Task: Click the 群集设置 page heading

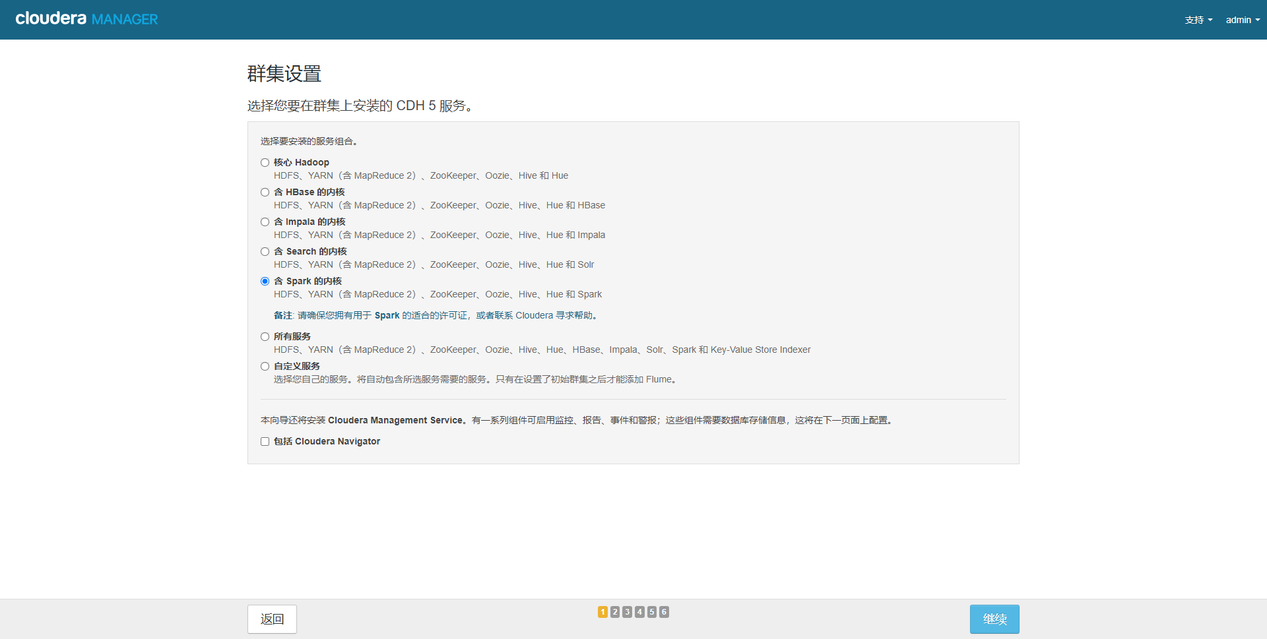Action: (284, 74)
